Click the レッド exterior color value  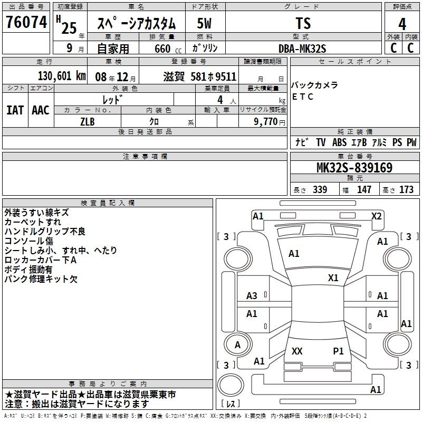point(112,100)
